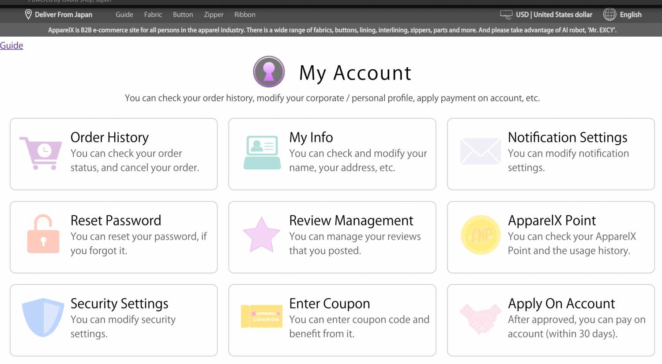This screenshot has height=364, width=662.
Task: Follow the purple Guide breadcrumb link
Action: (11, 45)
